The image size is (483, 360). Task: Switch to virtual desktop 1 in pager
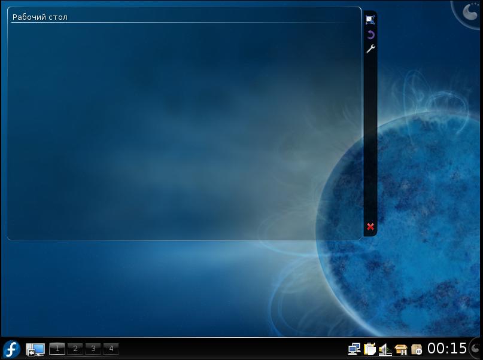tap(57, 349)
